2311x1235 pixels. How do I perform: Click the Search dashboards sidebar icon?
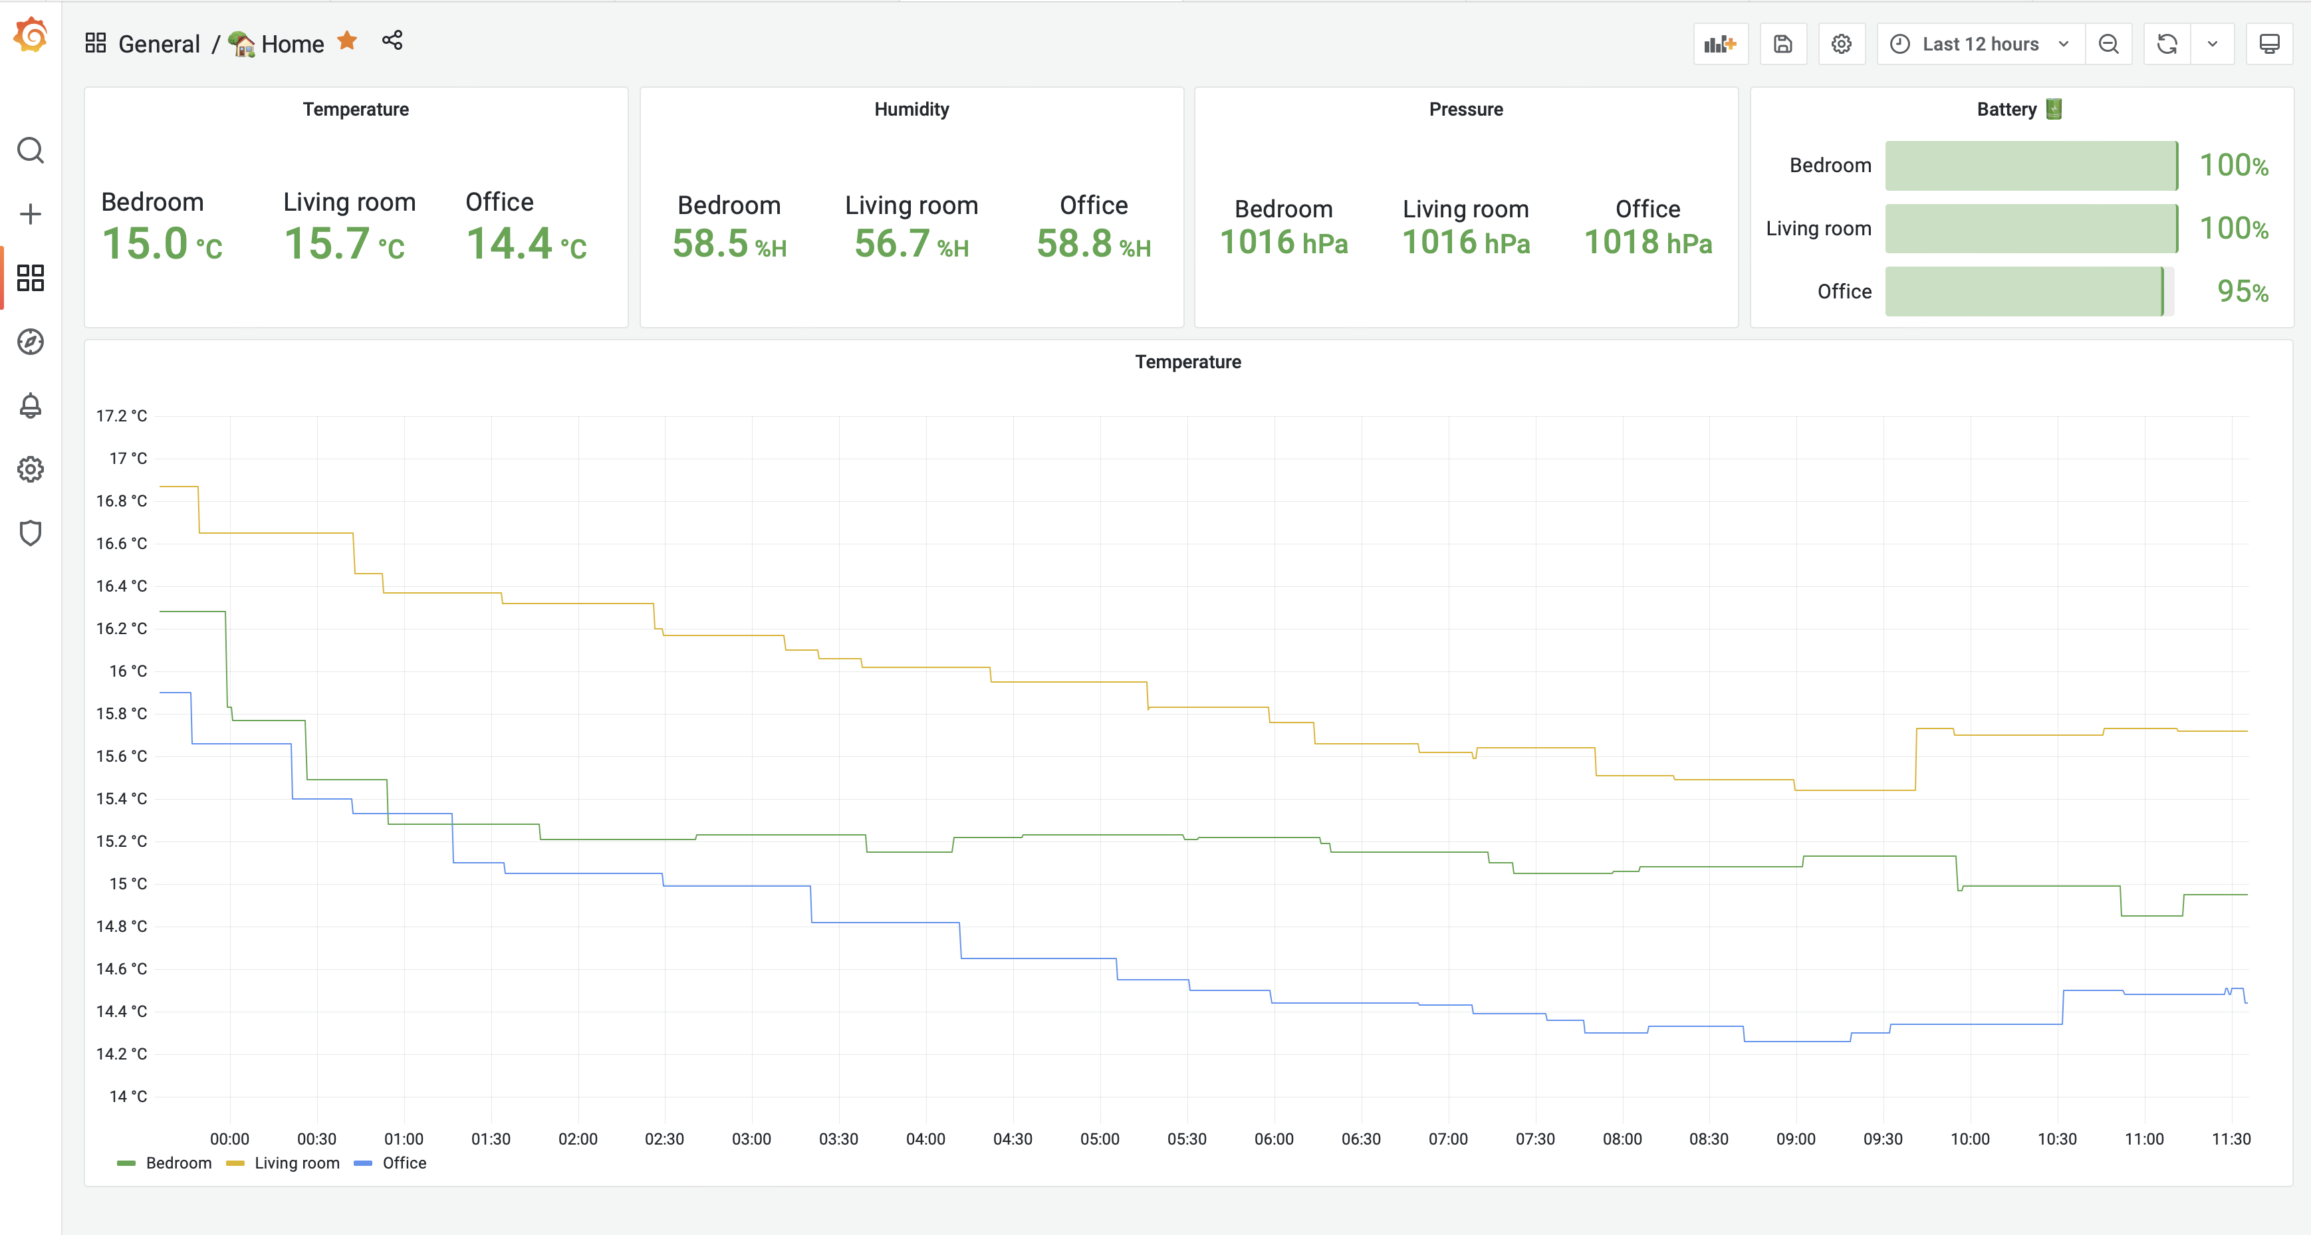[x=31, y=150]
